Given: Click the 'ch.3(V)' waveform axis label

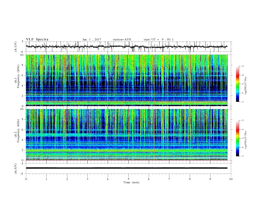Looking at the screenshot, I should 16,168.
